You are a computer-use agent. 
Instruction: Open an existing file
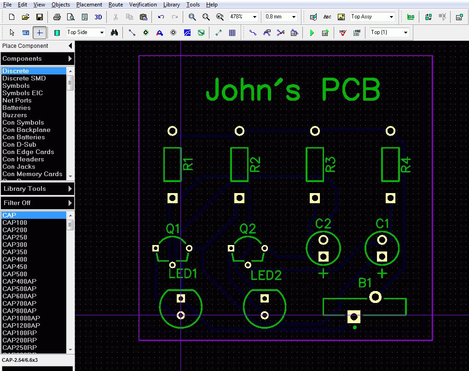pos(25,17)
